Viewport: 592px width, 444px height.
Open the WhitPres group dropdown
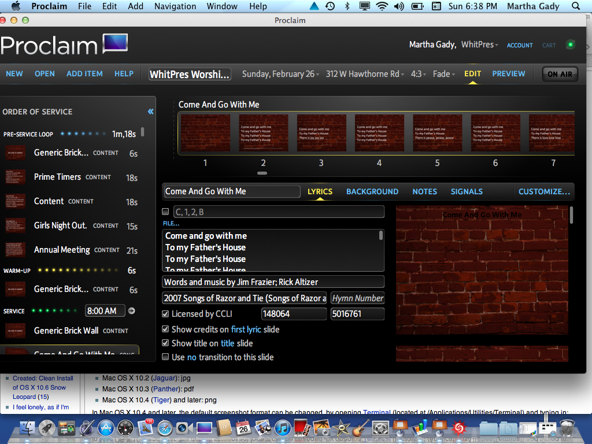click(x=480, y=45)
